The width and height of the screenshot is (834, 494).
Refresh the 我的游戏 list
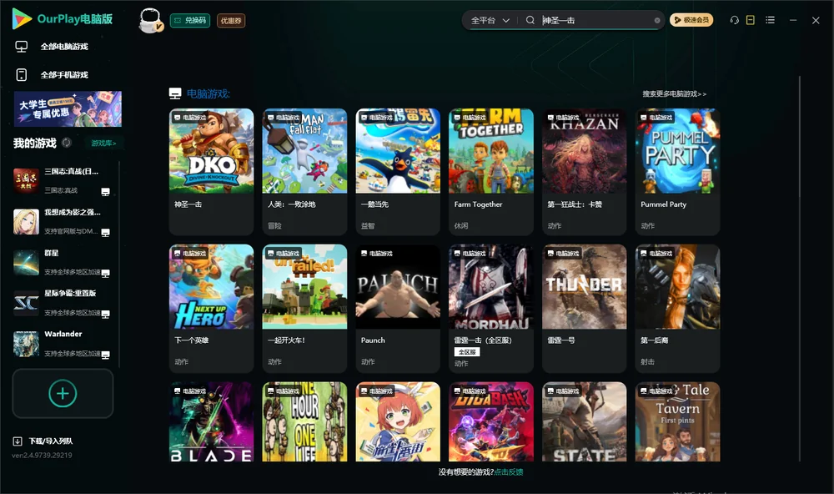point(67,143)
